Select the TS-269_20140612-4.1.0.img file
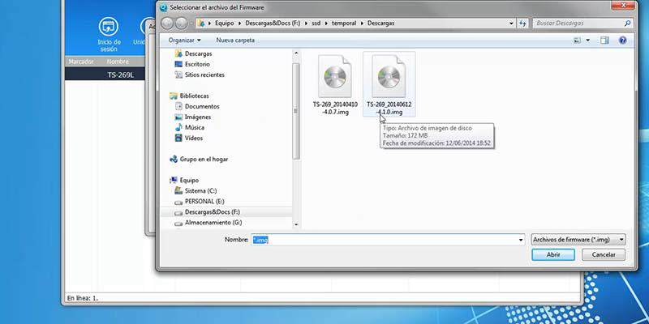 pos(389,85)
